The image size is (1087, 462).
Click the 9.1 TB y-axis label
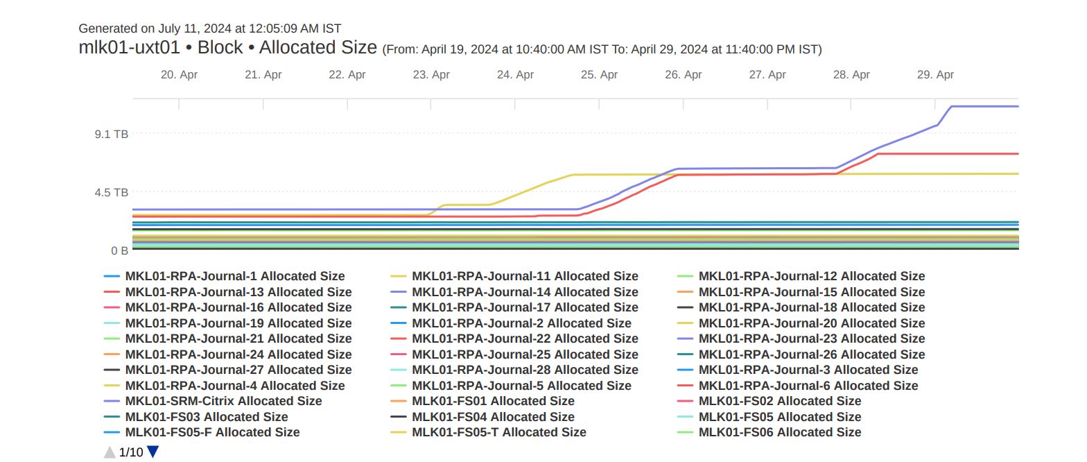pyautogui.click(x=111, y=134)
